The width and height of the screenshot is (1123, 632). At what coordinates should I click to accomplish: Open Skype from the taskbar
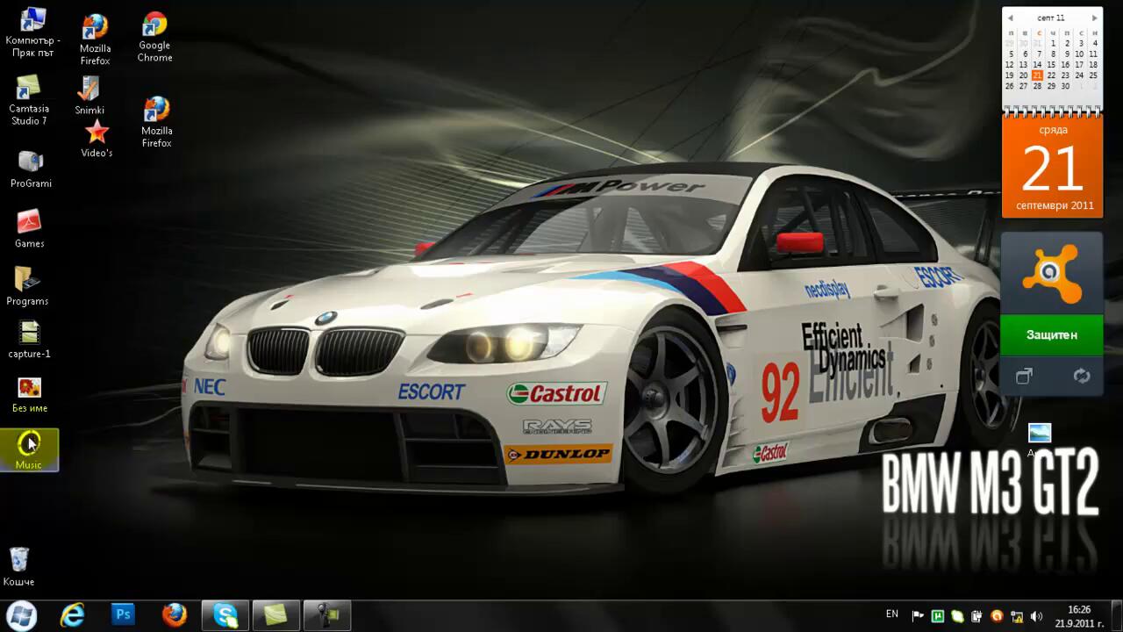(x=225, y=615)
